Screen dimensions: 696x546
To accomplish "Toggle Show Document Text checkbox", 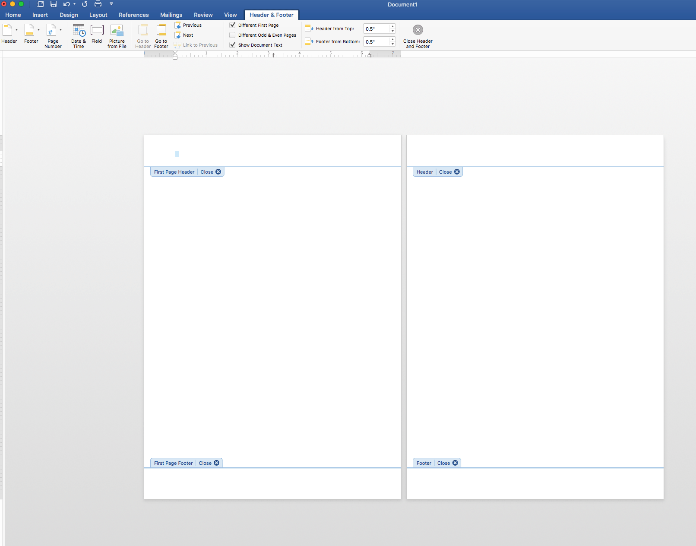I will (233, 45).
